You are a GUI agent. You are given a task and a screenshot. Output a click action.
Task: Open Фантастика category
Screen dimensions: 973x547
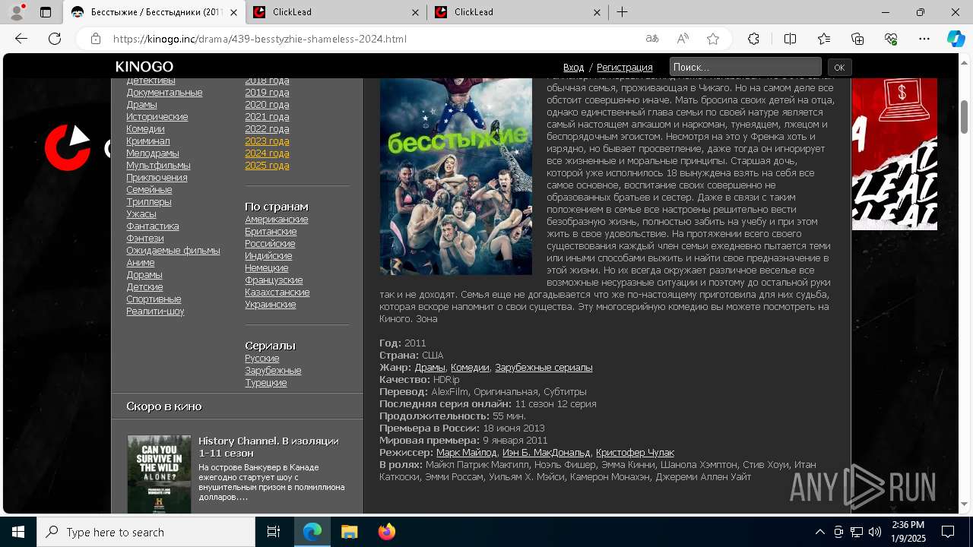click(x=153, y=226)
